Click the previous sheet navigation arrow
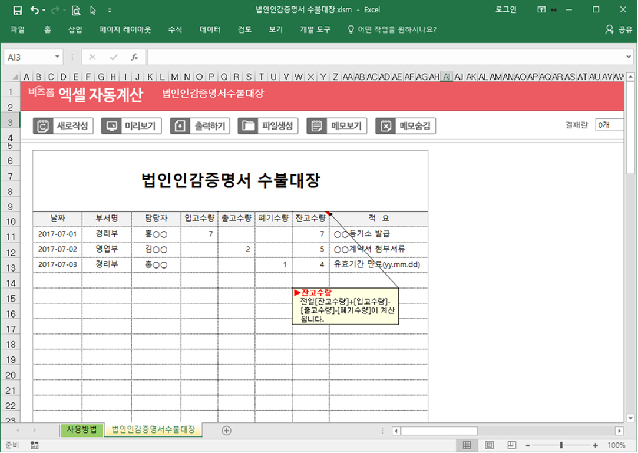 point(18,431)
